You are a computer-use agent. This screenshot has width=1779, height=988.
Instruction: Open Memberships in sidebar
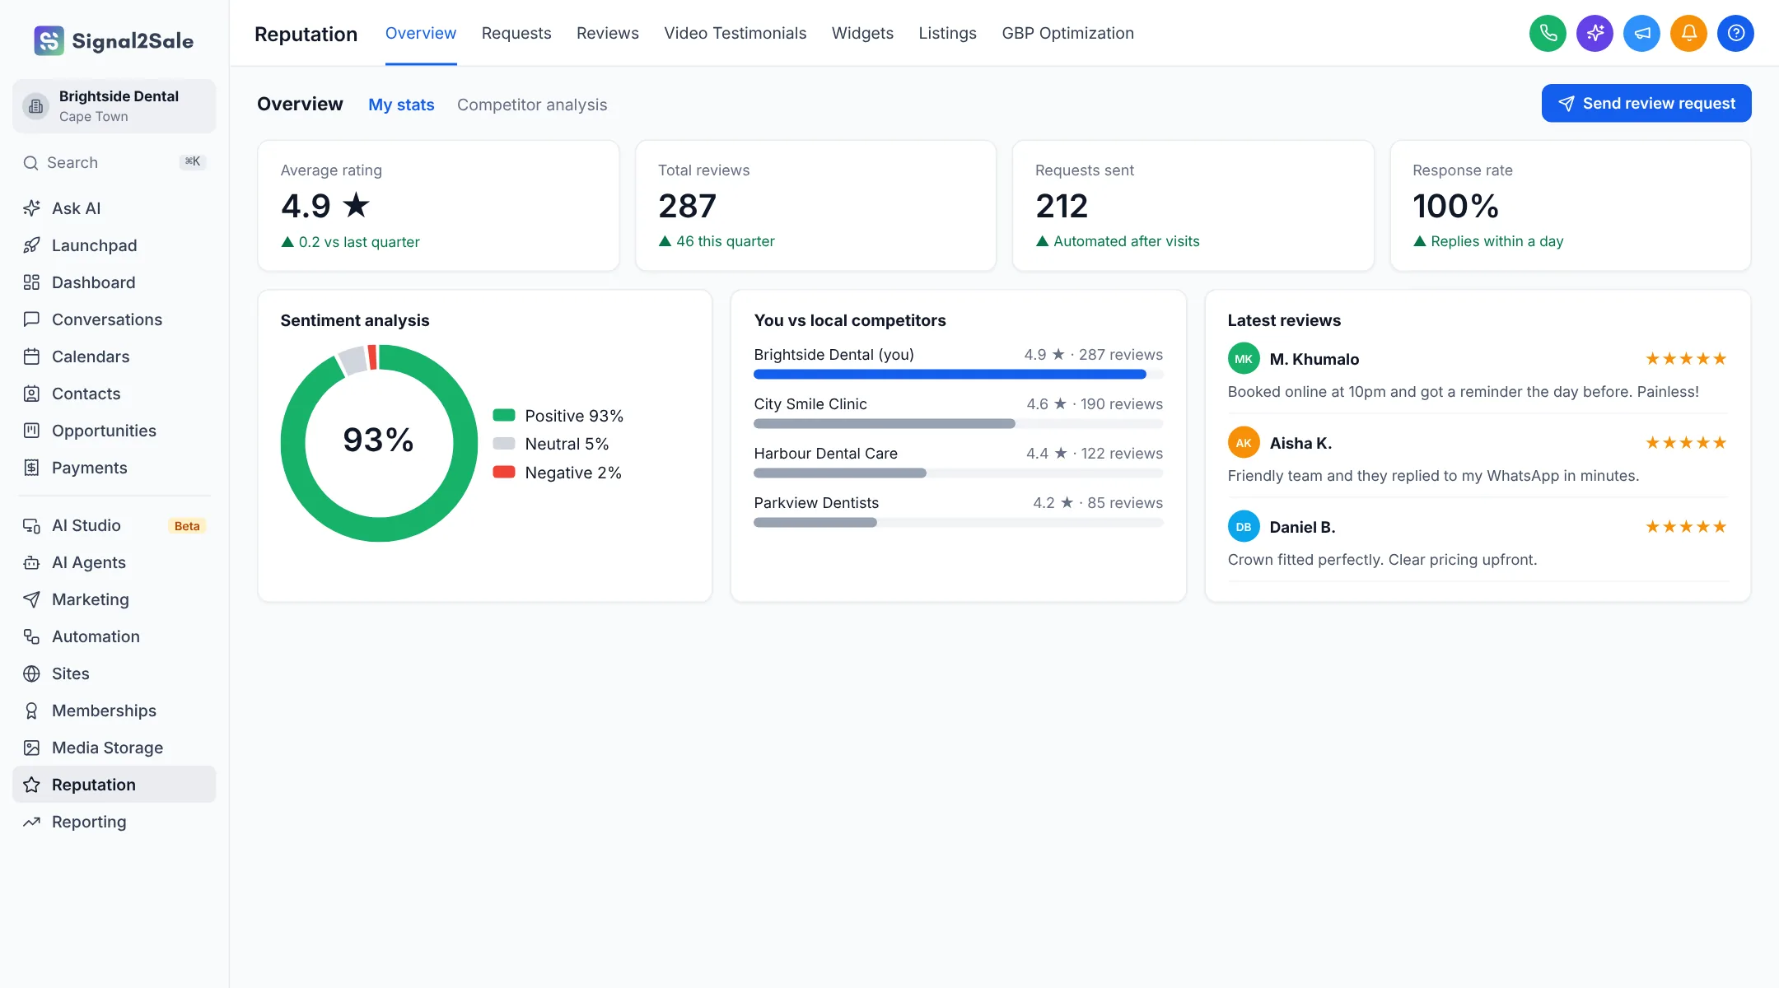pyautogui.click(x=114, y=711)
